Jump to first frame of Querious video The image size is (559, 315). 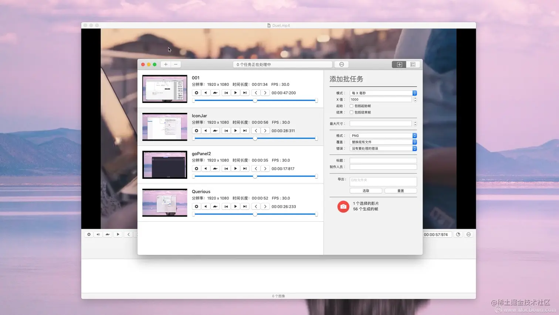tap(226, 206)
